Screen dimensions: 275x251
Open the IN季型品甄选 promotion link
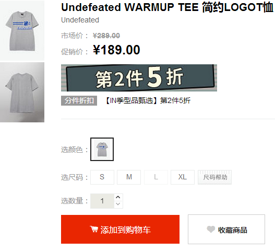(148, 101)
